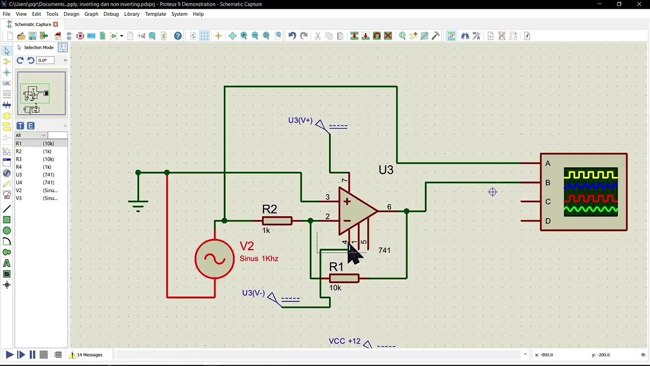Click the Block Copy icon
The image size is (650, 366).
pos(354,36)
